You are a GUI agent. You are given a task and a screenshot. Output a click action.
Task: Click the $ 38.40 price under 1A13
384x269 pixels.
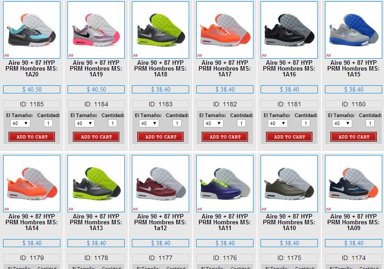(x=96, y=243)
